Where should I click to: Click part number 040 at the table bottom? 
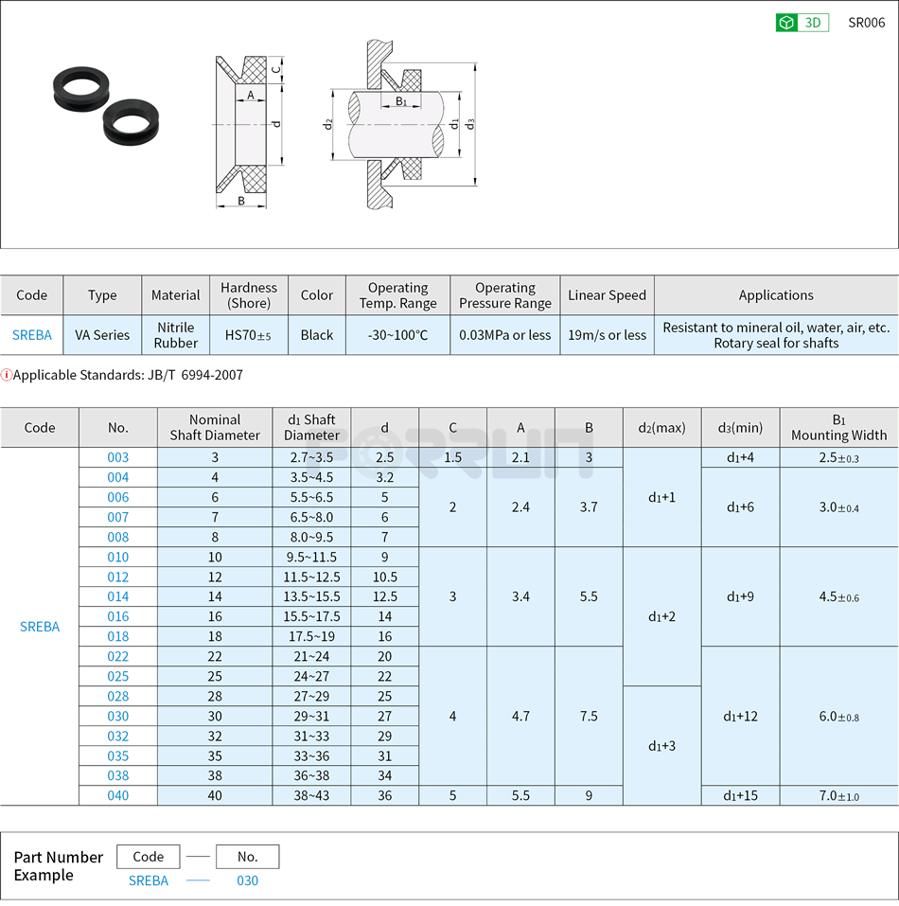(117, 795)
